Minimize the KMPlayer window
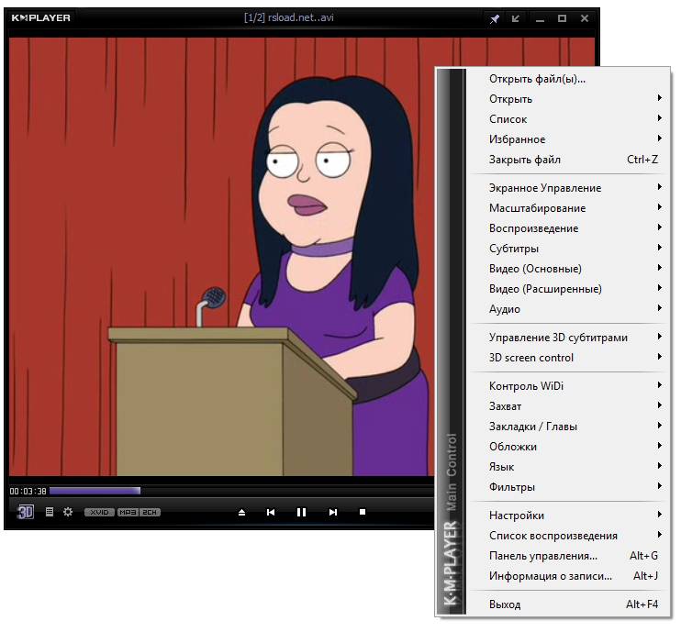 pyautogui.click(x=540, y=19)
